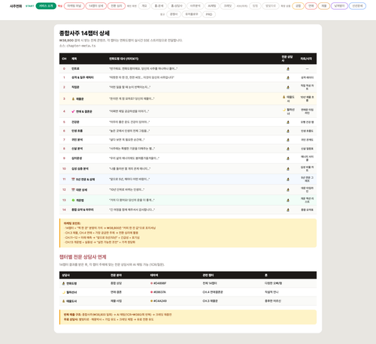Open the 전환 심리 nav pill
The height and width of the screenshot is (344, 376).
(x=117, y=6)
